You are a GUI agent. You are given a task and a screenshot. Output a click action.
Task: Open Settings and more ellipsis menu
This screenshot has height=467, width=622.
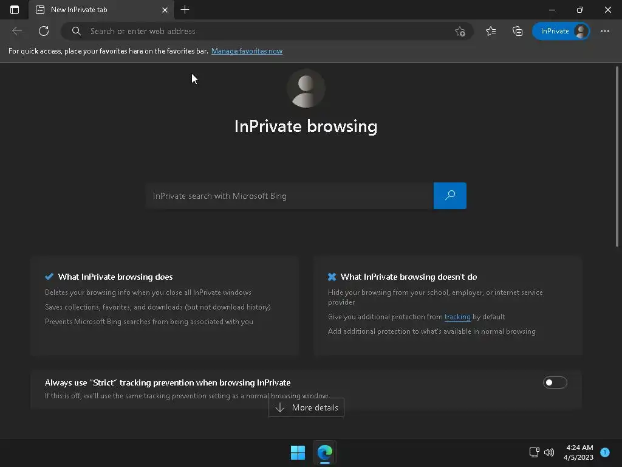pos(604,31)
